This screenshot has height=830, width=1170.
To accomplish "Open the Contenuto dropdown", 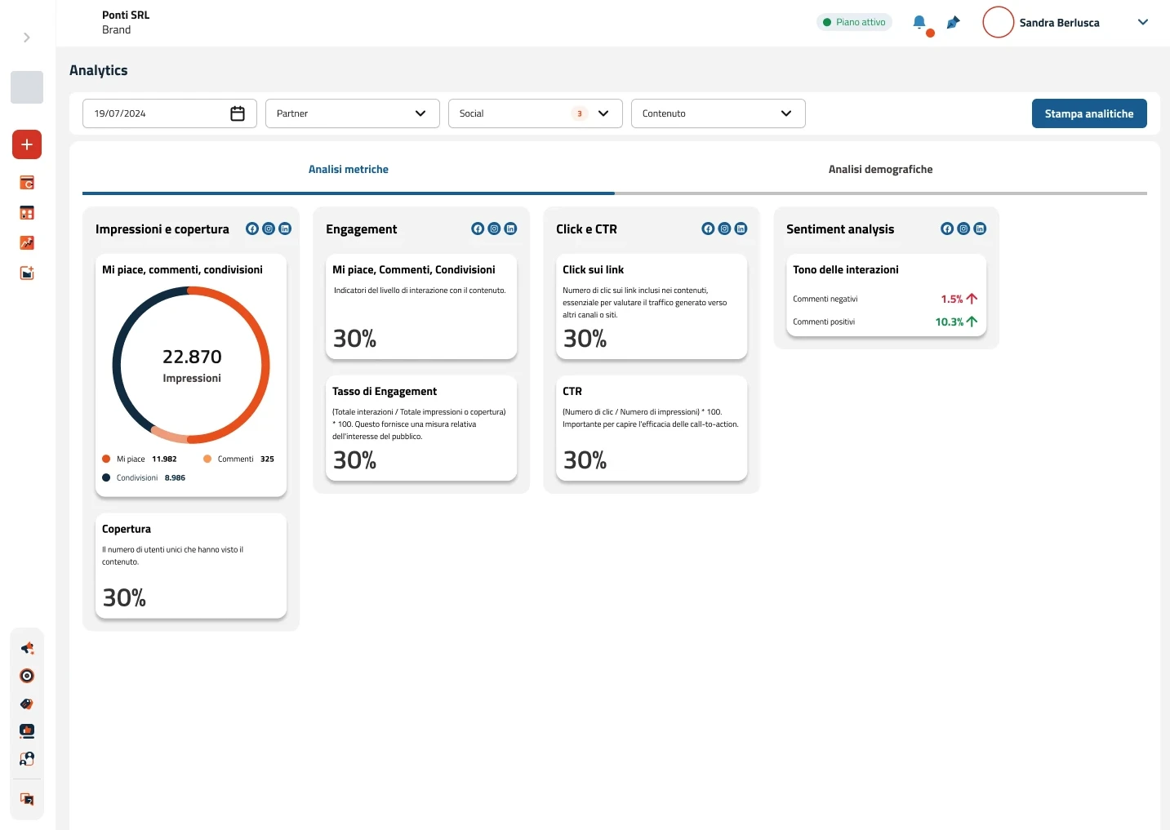I will 718,113.
